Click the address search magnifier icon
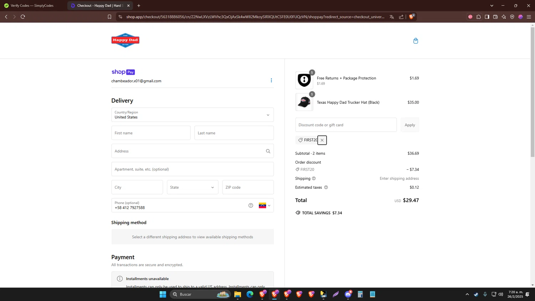 point(268,151)
